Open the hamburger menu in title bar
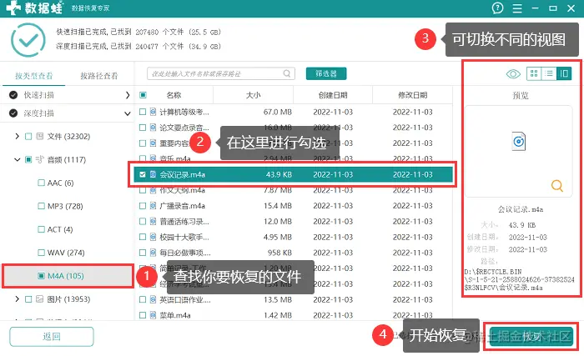The image size is (584, 356). click(x=517, y=8)
